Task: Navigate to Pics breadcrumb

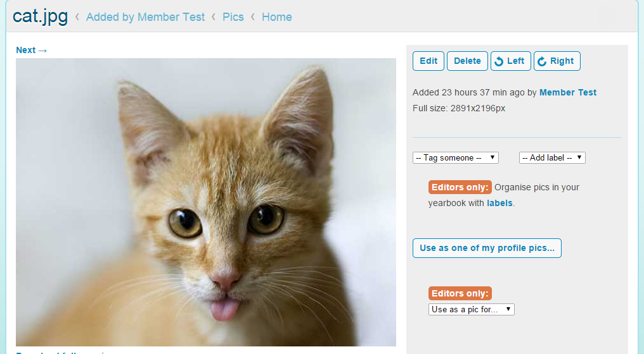Action: click(x=233, y=17)
